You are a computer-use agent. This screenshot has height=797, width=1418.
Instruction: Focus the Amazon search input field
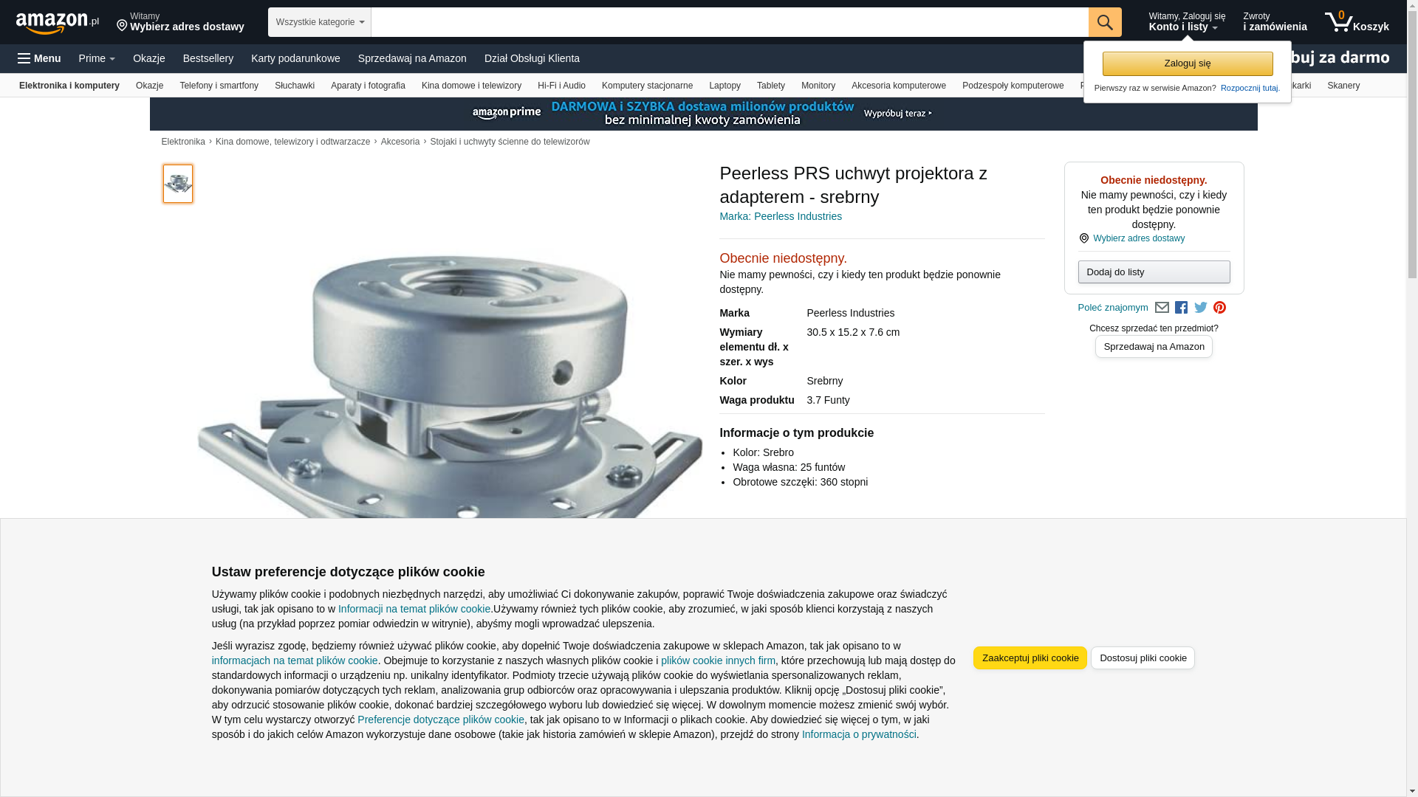point(730,22)
